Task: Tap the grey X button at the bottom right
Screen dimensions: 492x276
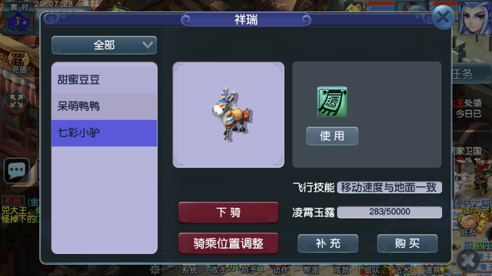Action: coord(468,261)
